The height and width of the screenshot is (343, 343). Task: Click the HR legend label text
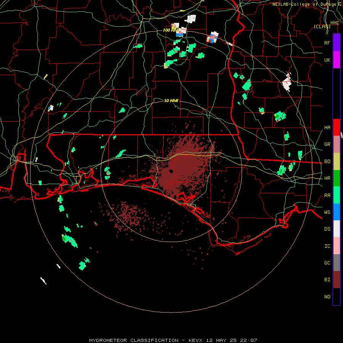[x=327, y=178]
